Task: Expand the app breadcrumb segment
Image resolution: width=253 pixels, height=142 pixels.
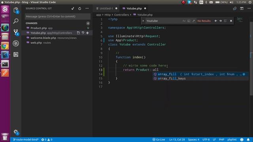Action: pos(98,15)
